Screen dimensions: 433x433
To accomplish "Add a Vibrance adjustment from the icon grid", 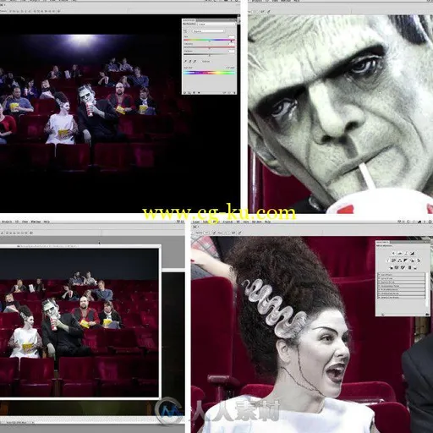I will (x=387, y=260).
